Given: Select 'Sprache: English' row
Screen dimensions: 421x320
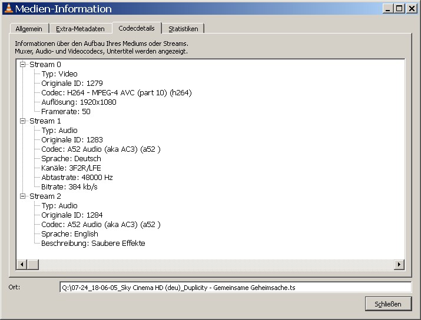Looking at the screenshot, I should click(x=70, y=234).
